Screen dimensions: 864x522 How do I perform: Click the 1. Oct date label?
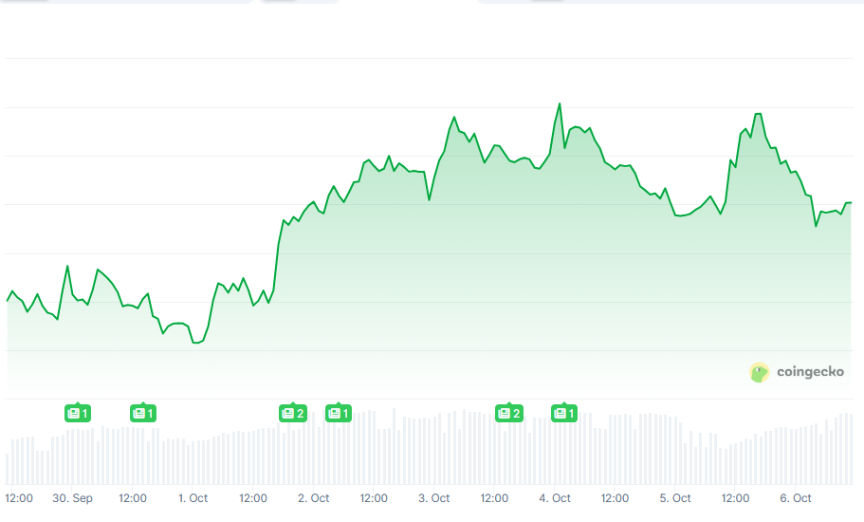click(193, 498)
